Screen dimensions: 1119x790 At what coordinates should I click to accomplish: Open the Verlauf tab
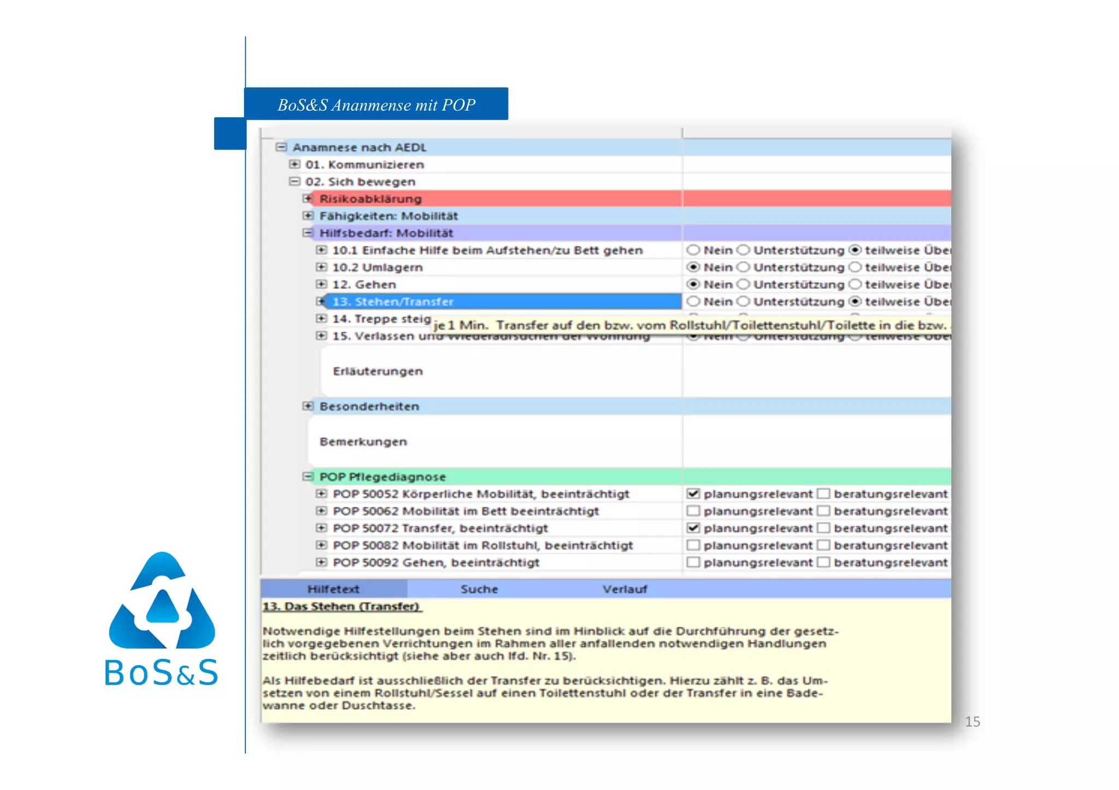(625, 589)
